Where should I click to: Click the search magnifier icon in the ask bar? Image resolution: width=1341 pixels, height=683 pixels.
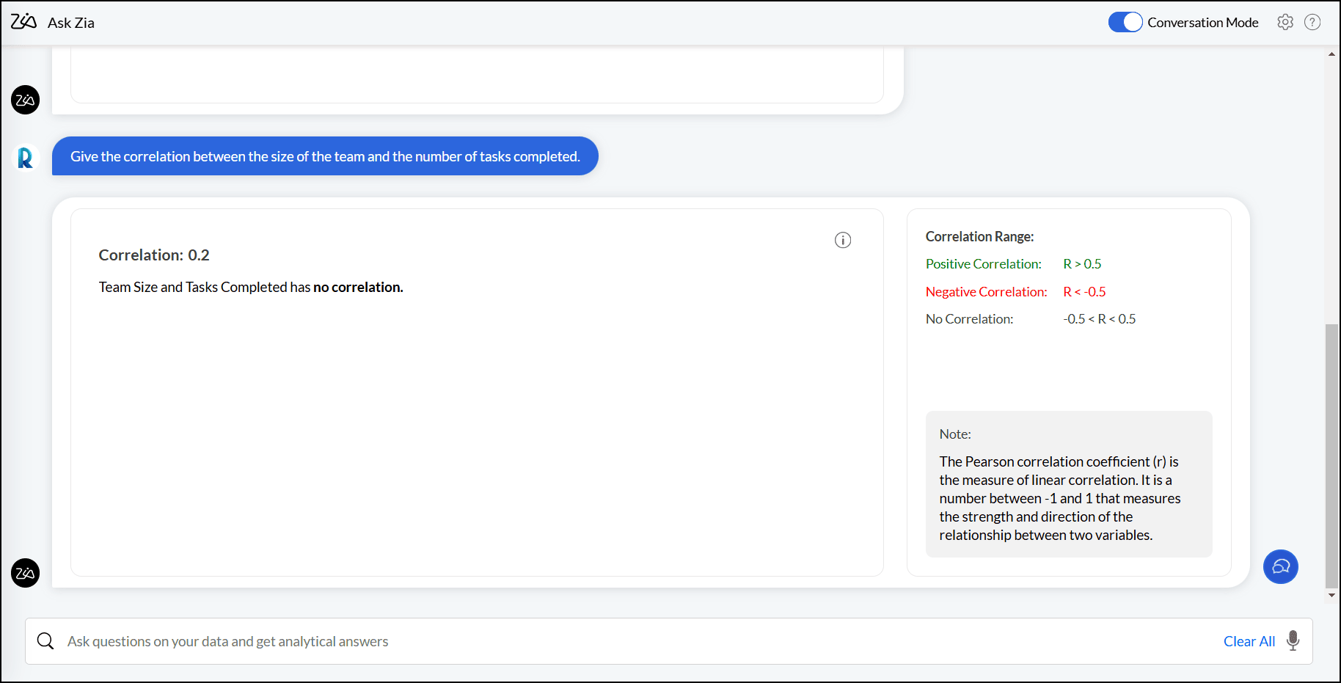[45, 640]
